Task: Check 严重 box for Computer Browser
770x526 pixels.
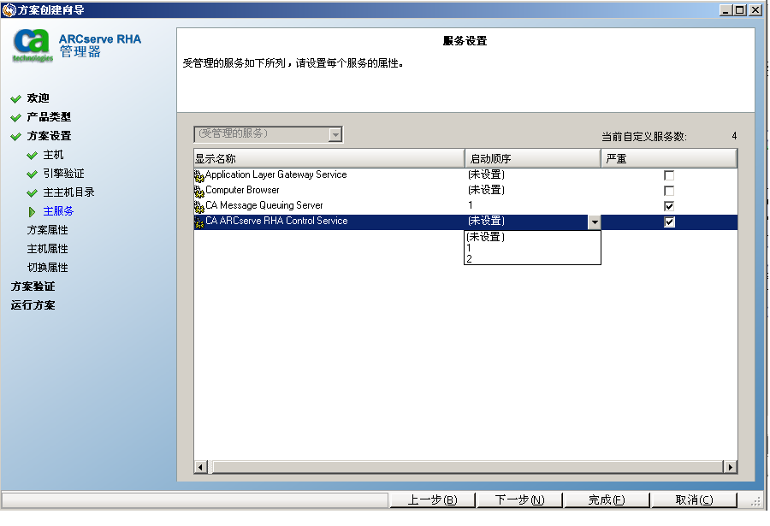Action: (669, 191)
